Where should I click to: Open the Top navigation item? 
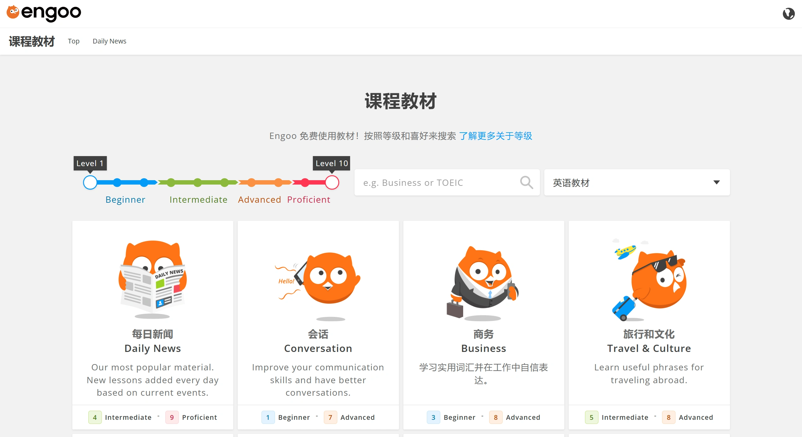[x=74, y=41]
